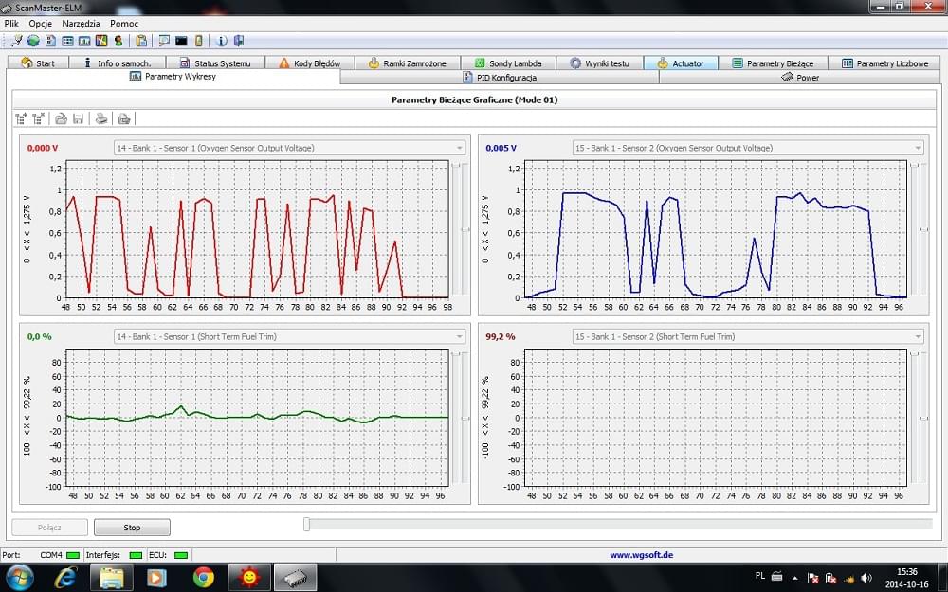Click the green 0,0 % reading
This screenshot has height=592, width=948.
coord(39,337)
